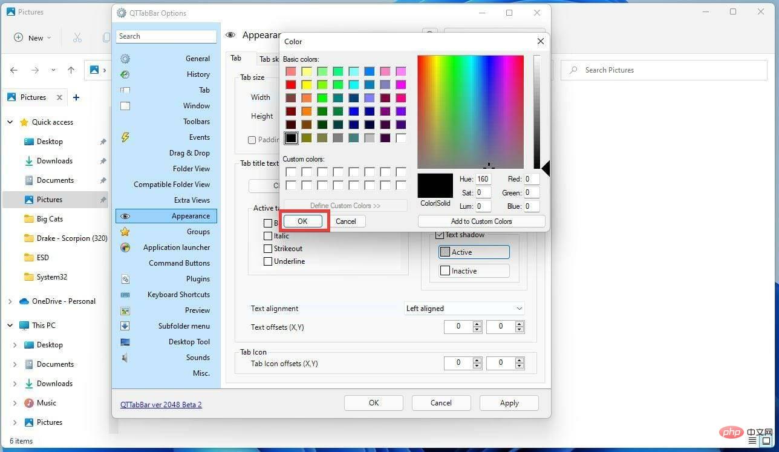Collapse the This PC tree node
This screenshot has height=452, width=779.
click(x=10, y=326)
